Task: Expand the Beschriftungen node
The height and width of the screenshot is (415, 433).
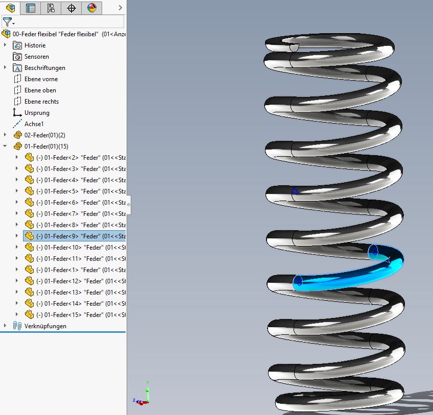Action: pyautogui.click(x=6, y=68)
